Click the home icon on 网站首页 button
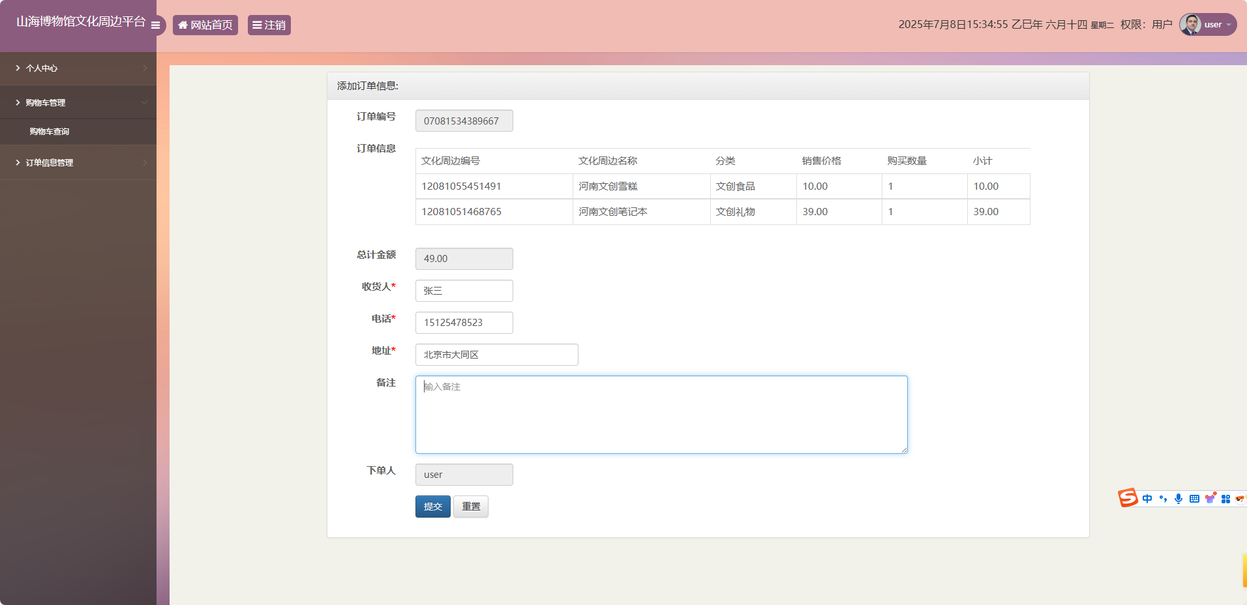Image resolution: width=1247 pixels, height=605 pixels. point(183,24)
